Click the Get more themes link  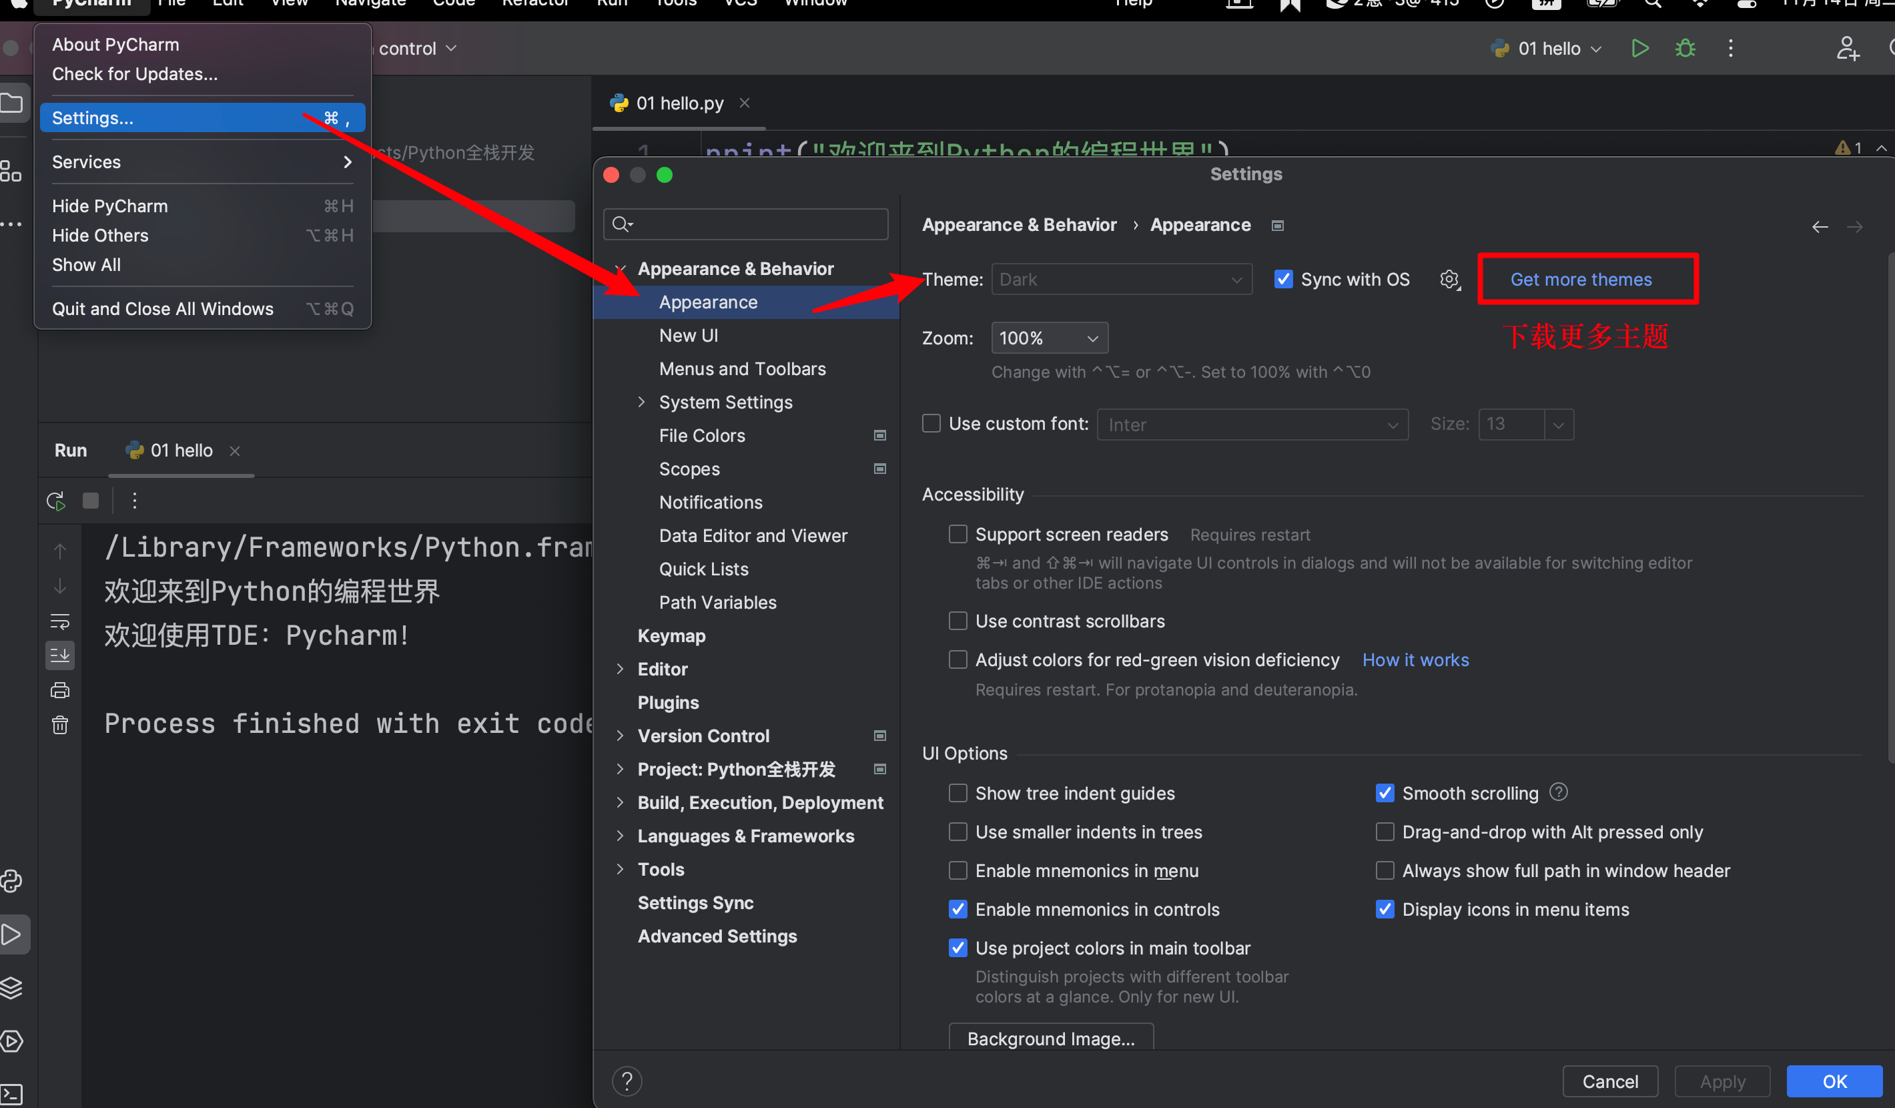pyautogui.click(x=1581, y=280)
